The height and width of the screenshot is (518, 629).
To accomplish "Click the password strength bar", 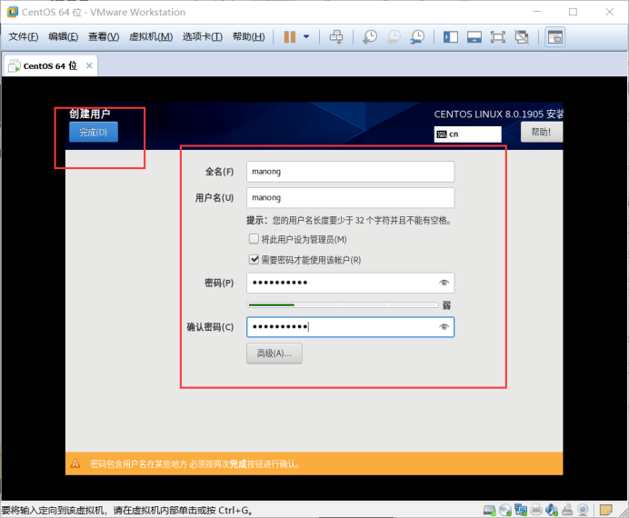I will [x=343, y=305].
